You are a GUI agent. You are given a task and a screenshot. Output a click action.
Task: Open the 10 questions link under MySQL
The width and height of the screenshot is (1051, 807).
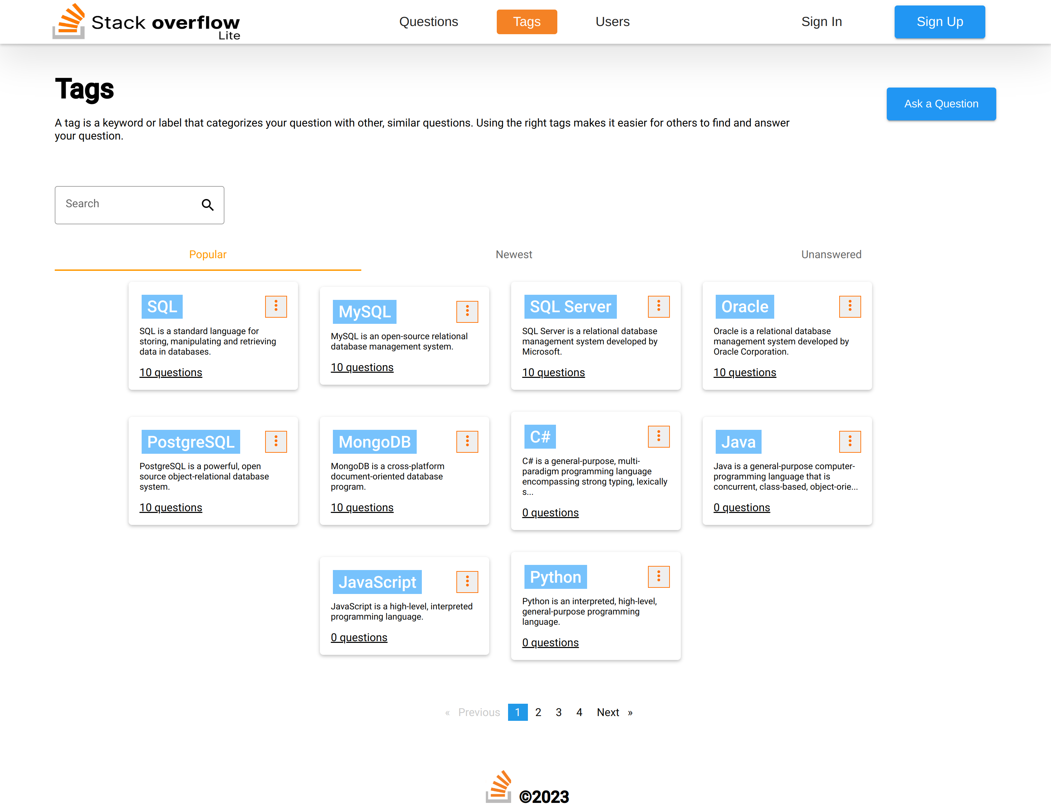[362, 368]
